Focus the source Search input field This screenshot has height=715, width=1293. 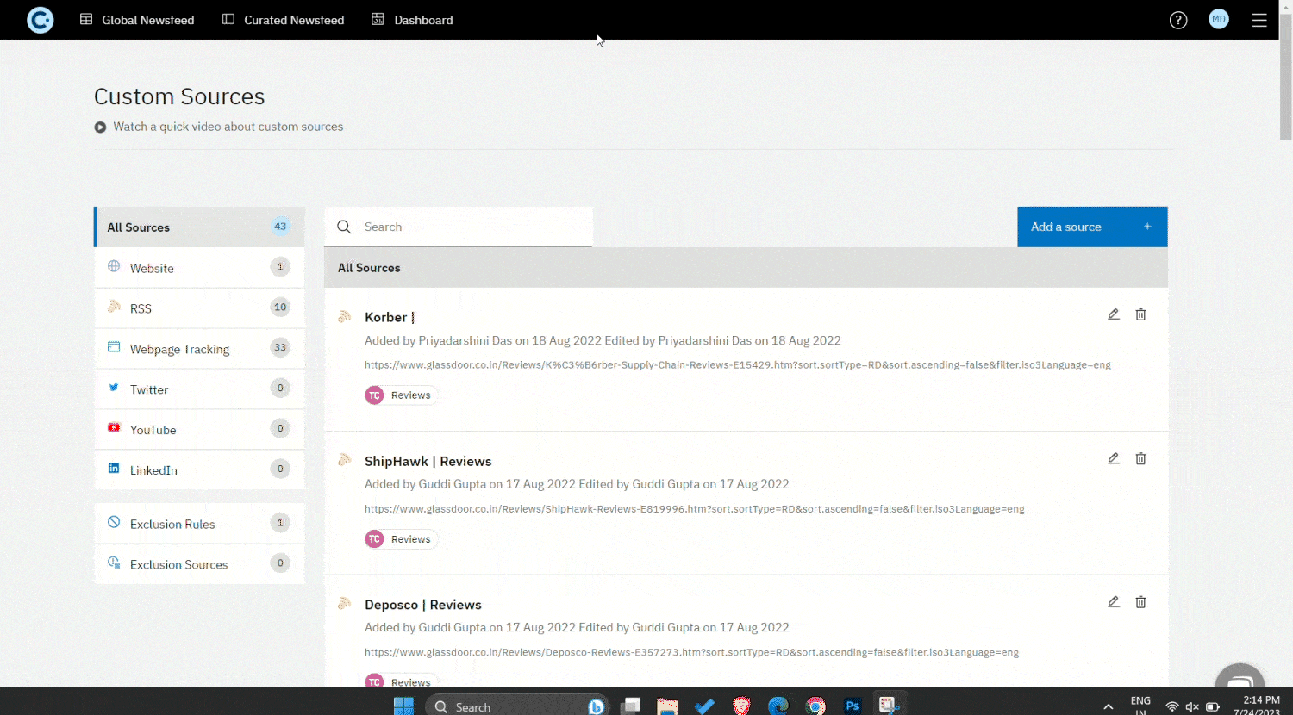pos(459,227)
